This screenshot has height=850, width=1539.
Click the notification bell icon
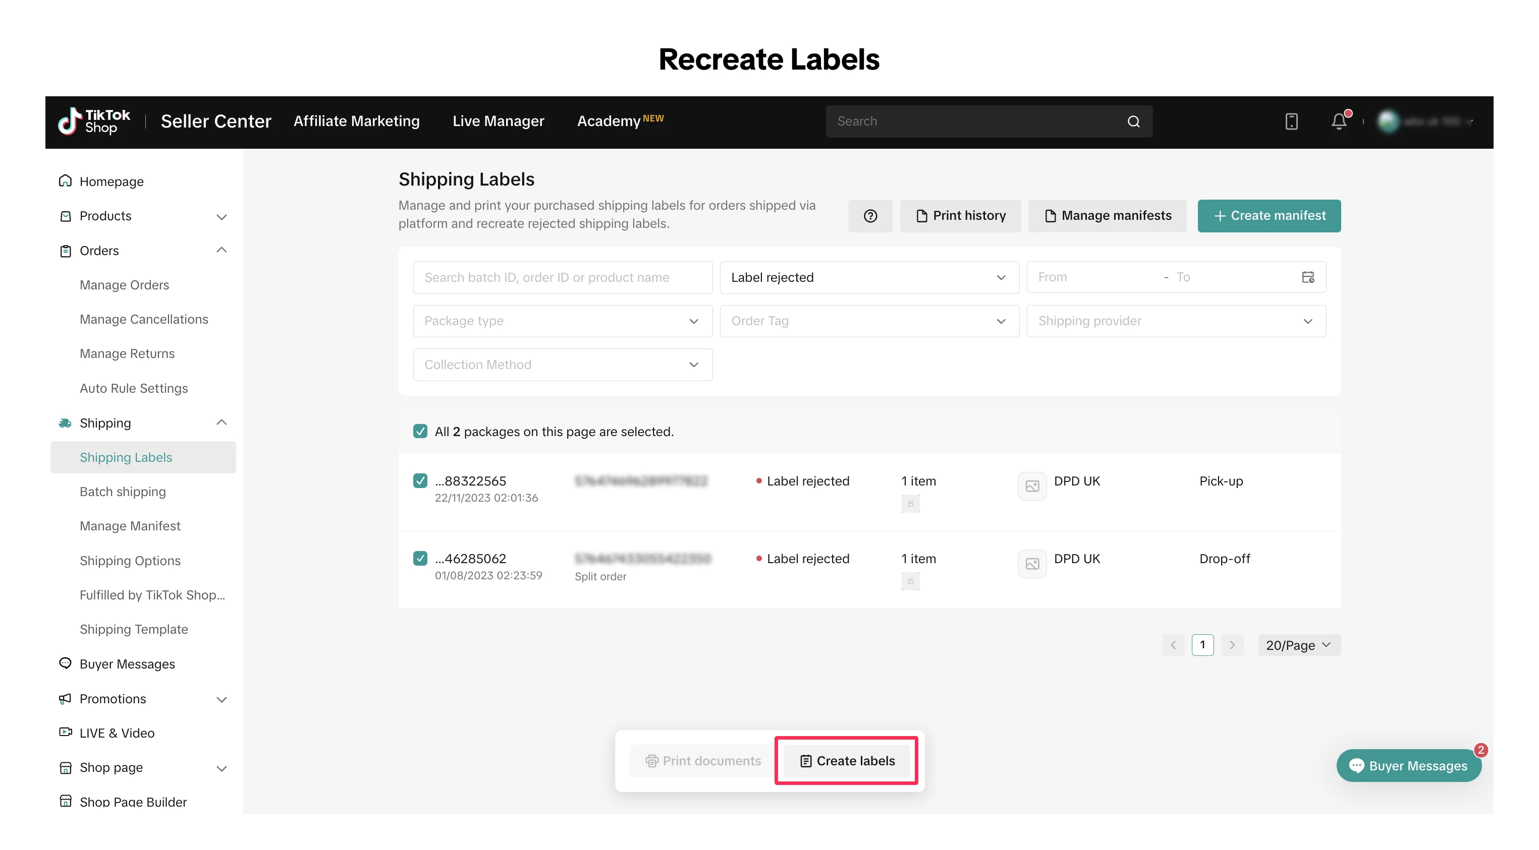[x=1338, y=122]
